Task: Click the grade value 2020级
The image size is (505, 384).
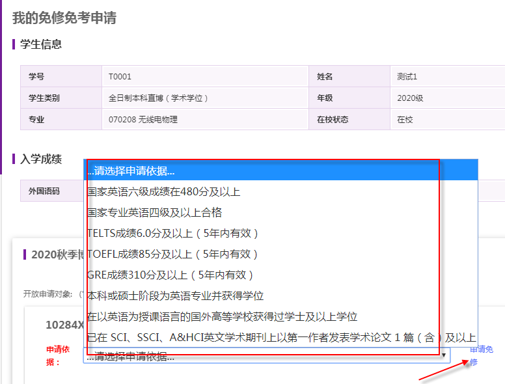Action: (410, 98)
